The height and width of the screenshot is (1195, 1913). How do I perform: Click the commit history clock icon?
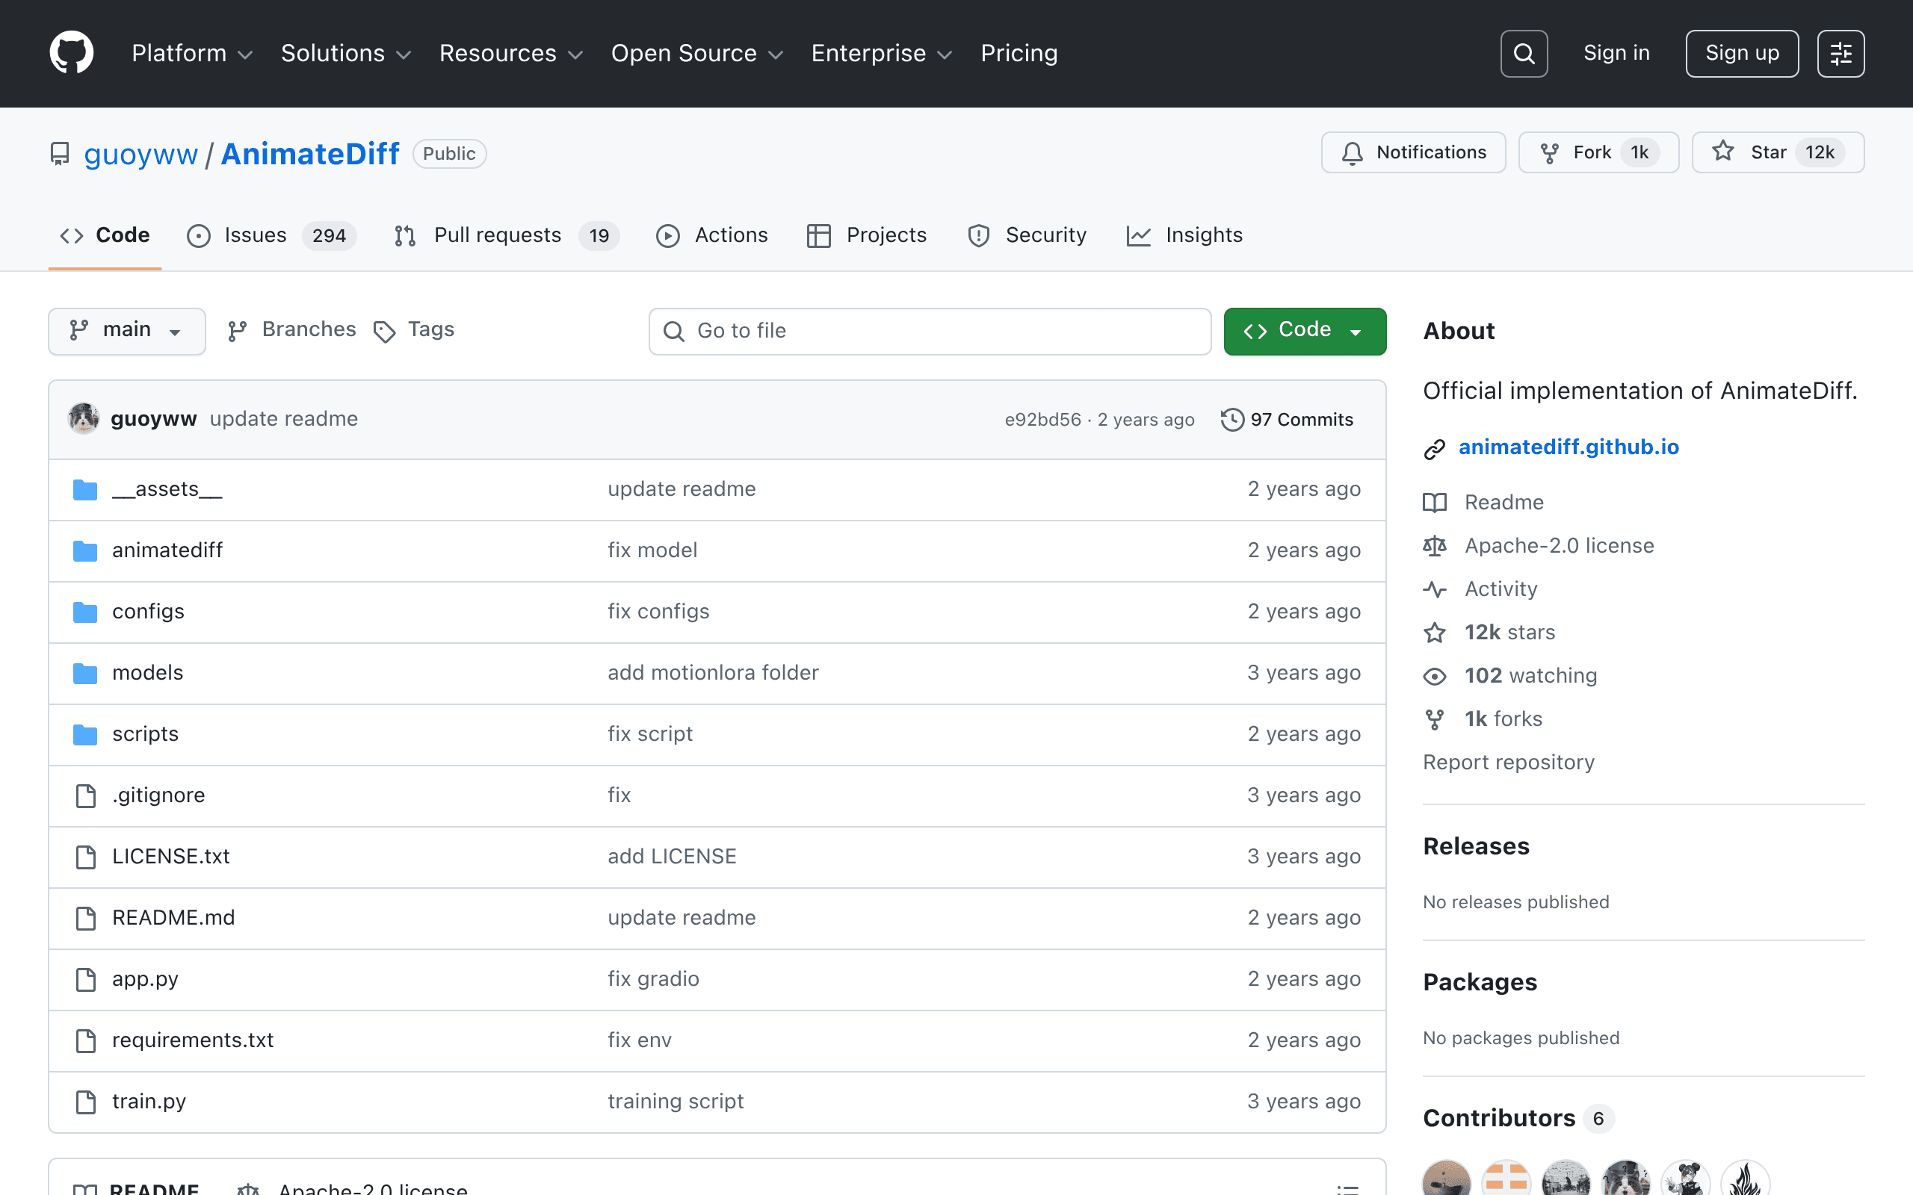[x=1232, y=420]
